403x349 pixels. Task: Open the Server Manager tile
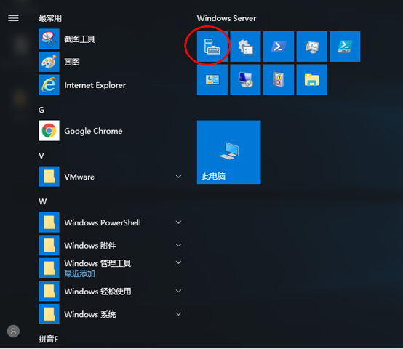(212, 47)
